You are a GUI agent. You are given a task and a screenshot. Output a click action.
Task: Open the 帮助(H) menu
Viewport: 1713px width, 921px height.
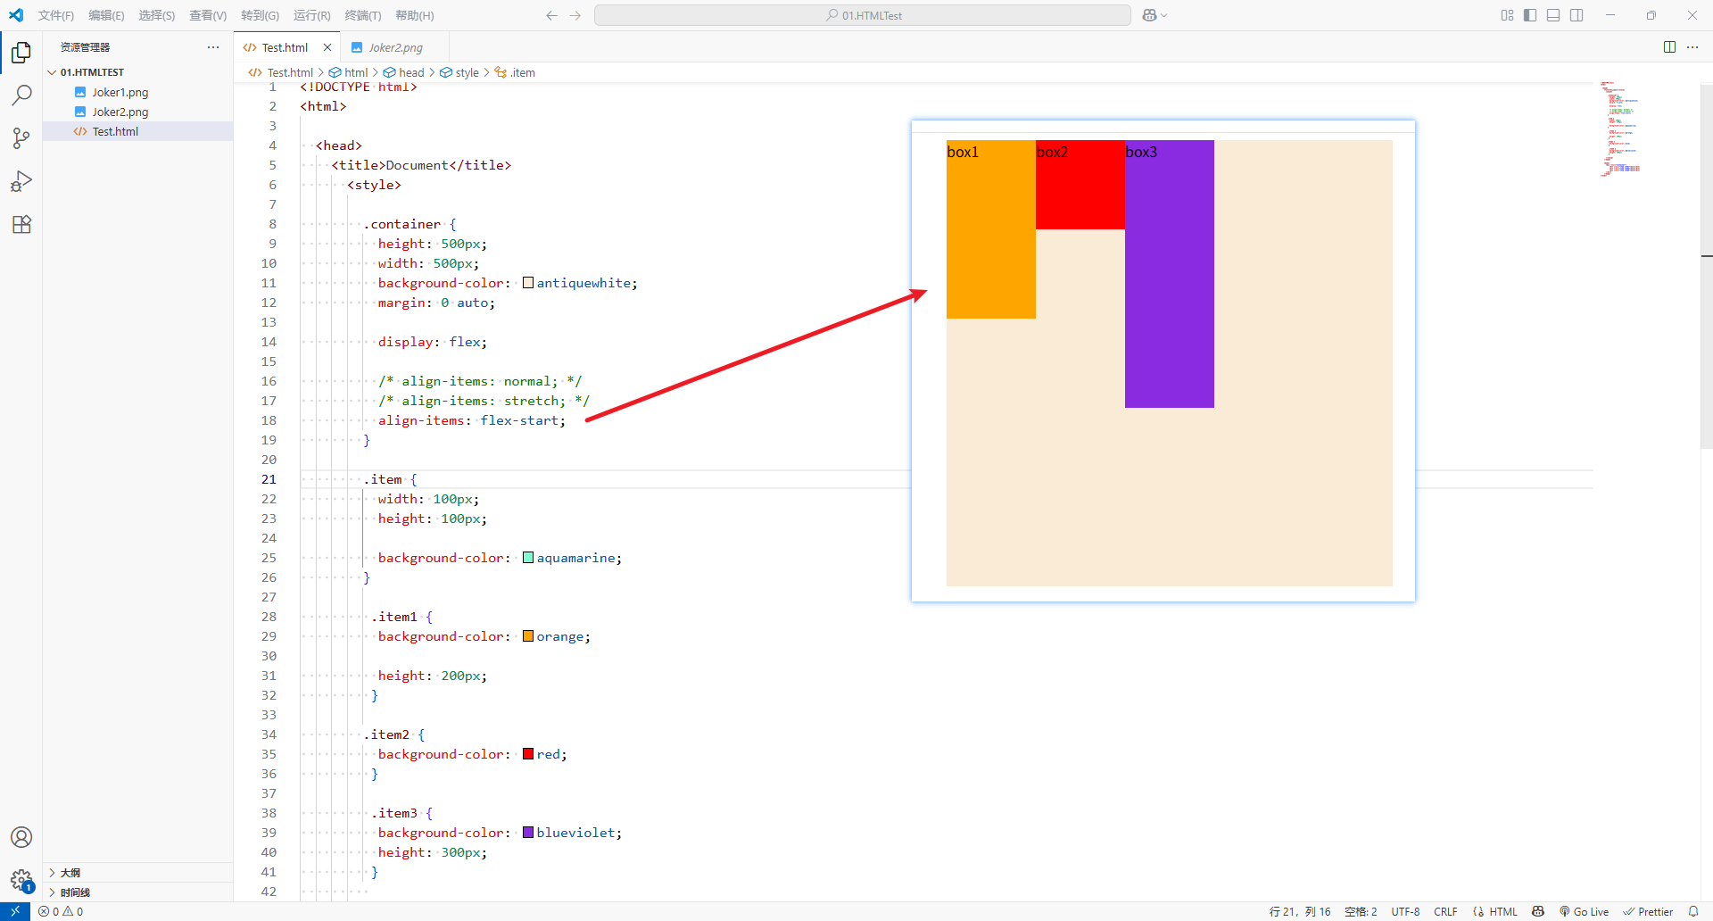click(414, 15)
